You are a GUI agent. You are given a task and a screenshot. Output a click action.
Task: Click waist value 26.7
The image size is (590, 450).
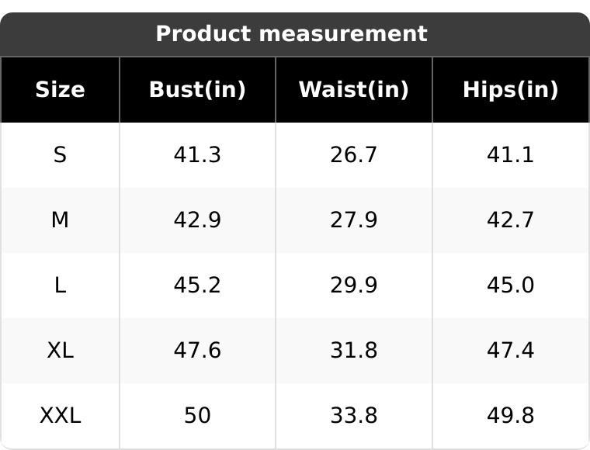click(x=353, y=155)
